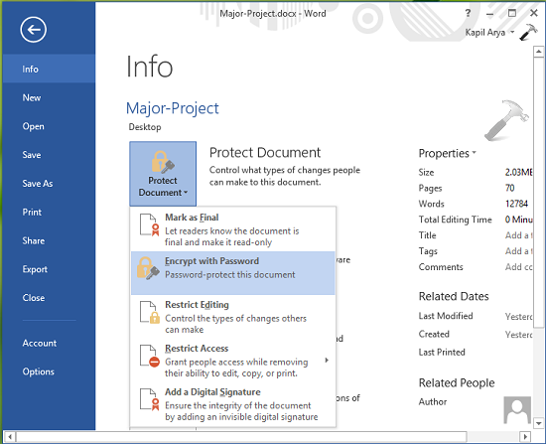Click the Tags field Add a tag

click(518, 251)
